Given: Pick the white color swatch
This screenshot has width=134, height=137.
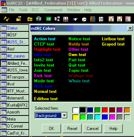Looking at the screenshot, I should tap(75, 110).
